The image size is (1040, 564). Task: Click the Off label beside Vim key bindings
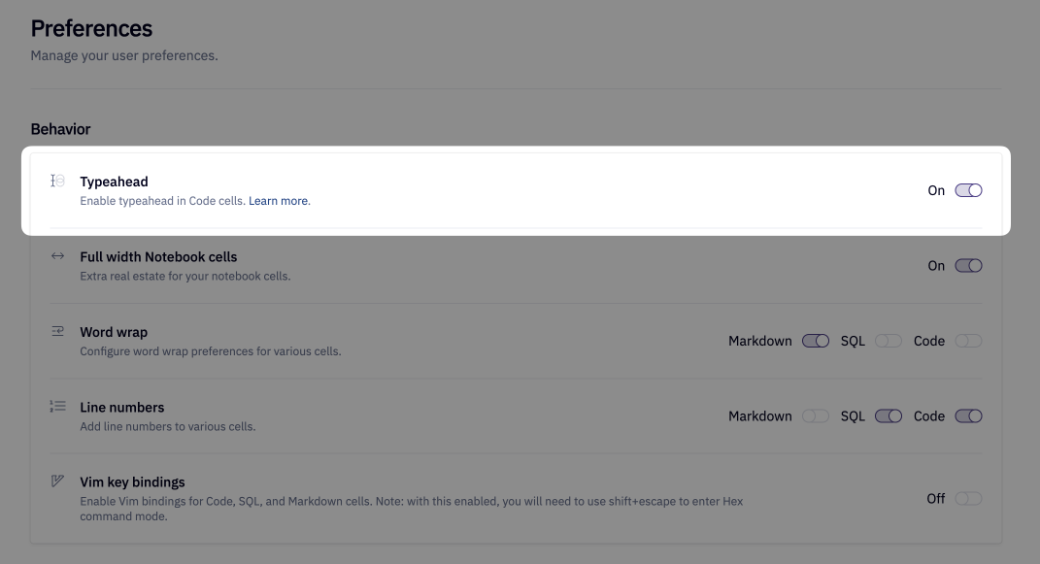[x=936, y=498]
